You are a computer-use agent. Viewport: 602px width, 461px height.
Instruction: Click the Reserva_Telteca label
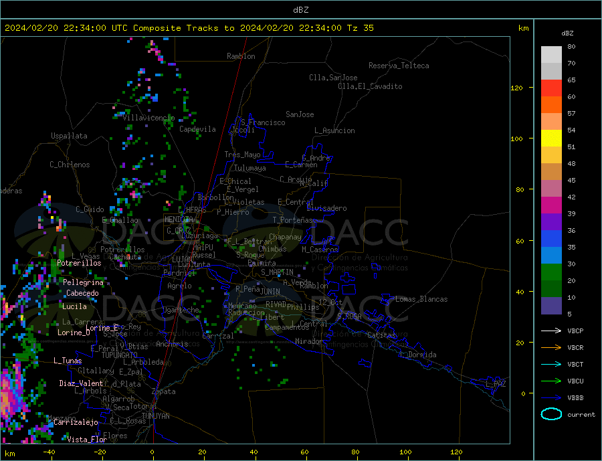tap(399, 66)
